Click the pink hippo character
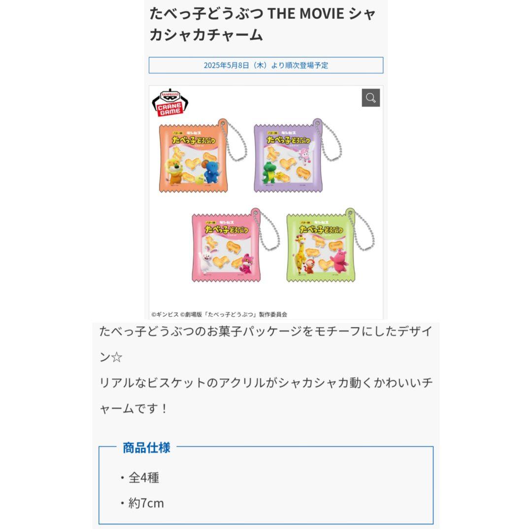The image size is (532, 532). coord(339,261)
